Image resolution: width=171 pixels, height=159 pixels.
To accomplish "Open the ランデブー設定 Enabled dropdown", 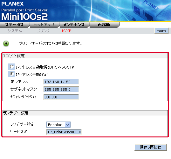I will tap(58, 125).
